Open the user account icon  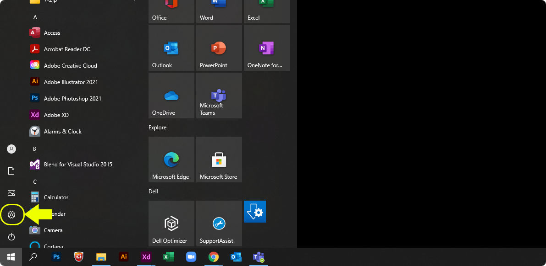point(11,149)
